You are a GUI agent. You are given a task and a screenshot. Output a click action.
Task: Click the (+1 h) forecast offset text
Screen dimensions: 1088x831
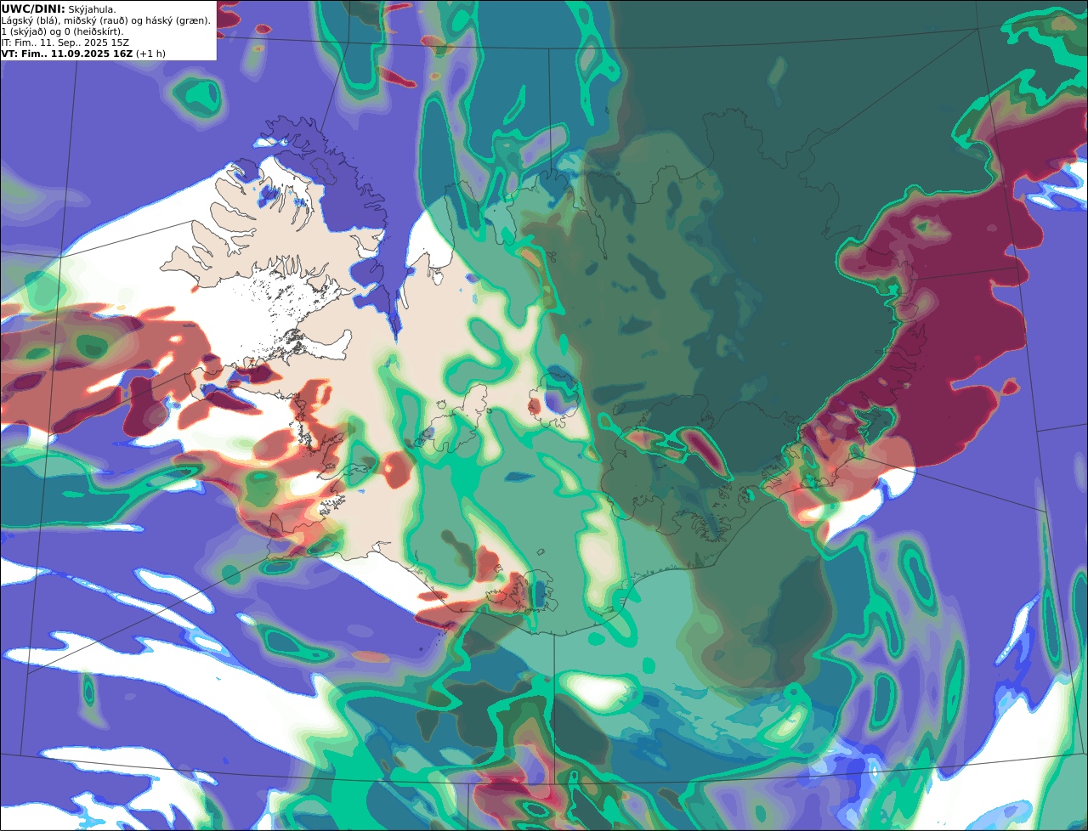pyautogui.click(x=150, y=54)
